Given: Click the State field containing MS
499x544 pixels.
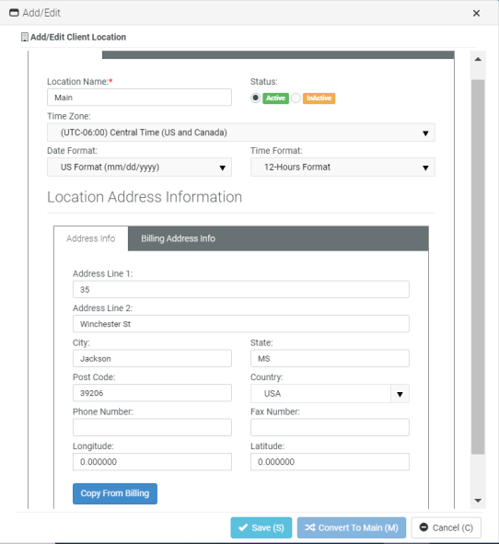Looking at the screenshot, I should (x=330, y=358).
